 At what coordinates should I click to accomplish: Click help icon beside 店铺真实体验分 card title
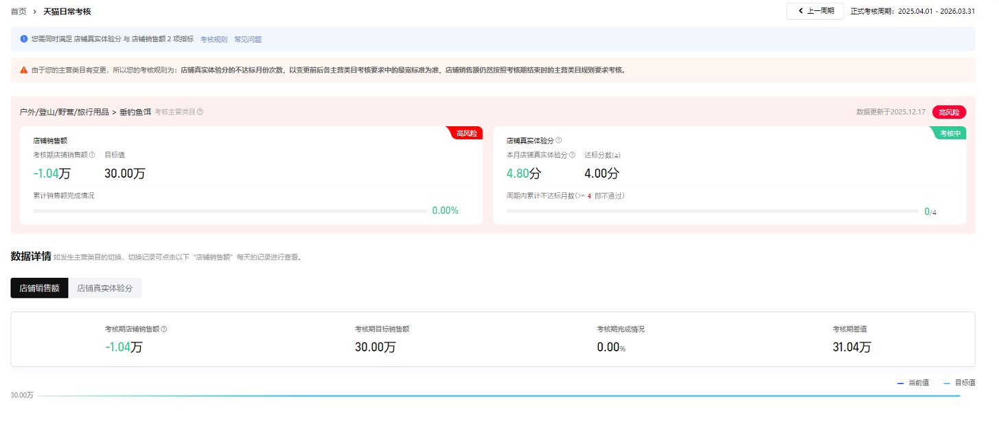(x=558, y=141)
